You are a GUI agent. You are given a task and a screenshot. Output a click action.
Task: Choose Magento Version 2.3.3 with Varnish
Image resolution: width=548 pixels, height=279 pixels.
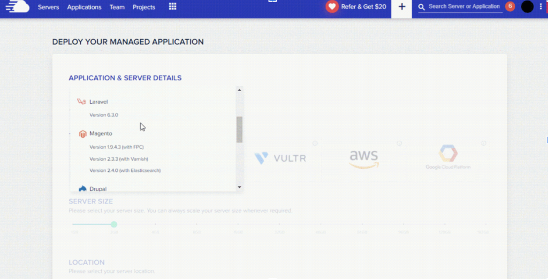coord(119,159)
